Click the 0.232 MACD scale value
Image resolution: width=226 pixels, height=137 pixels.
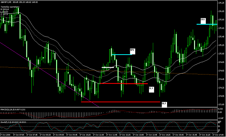[x=221, y=108]
